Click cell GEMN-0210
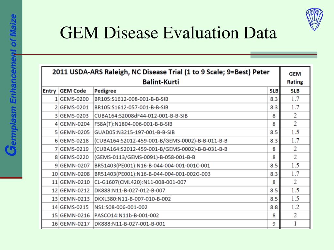This screenshot has height=250, width=334. (75, 182)
